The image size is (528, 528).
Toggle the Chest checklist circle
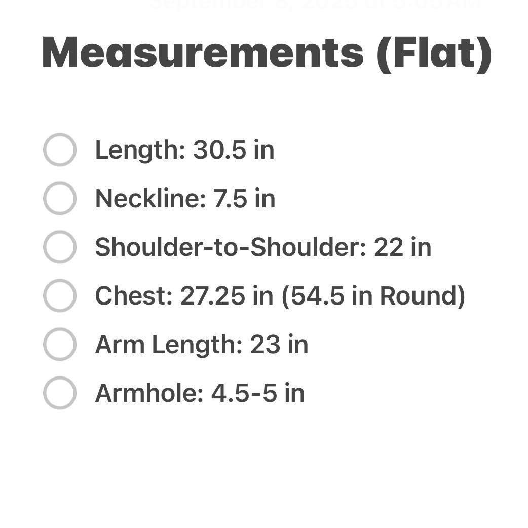click(x=59, y=296)
